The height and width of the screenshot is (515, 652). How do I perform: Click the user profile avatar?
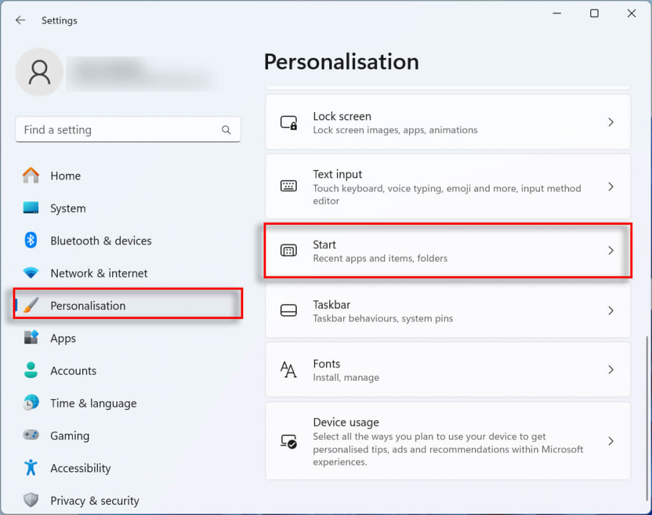click(x=39, y=72)
